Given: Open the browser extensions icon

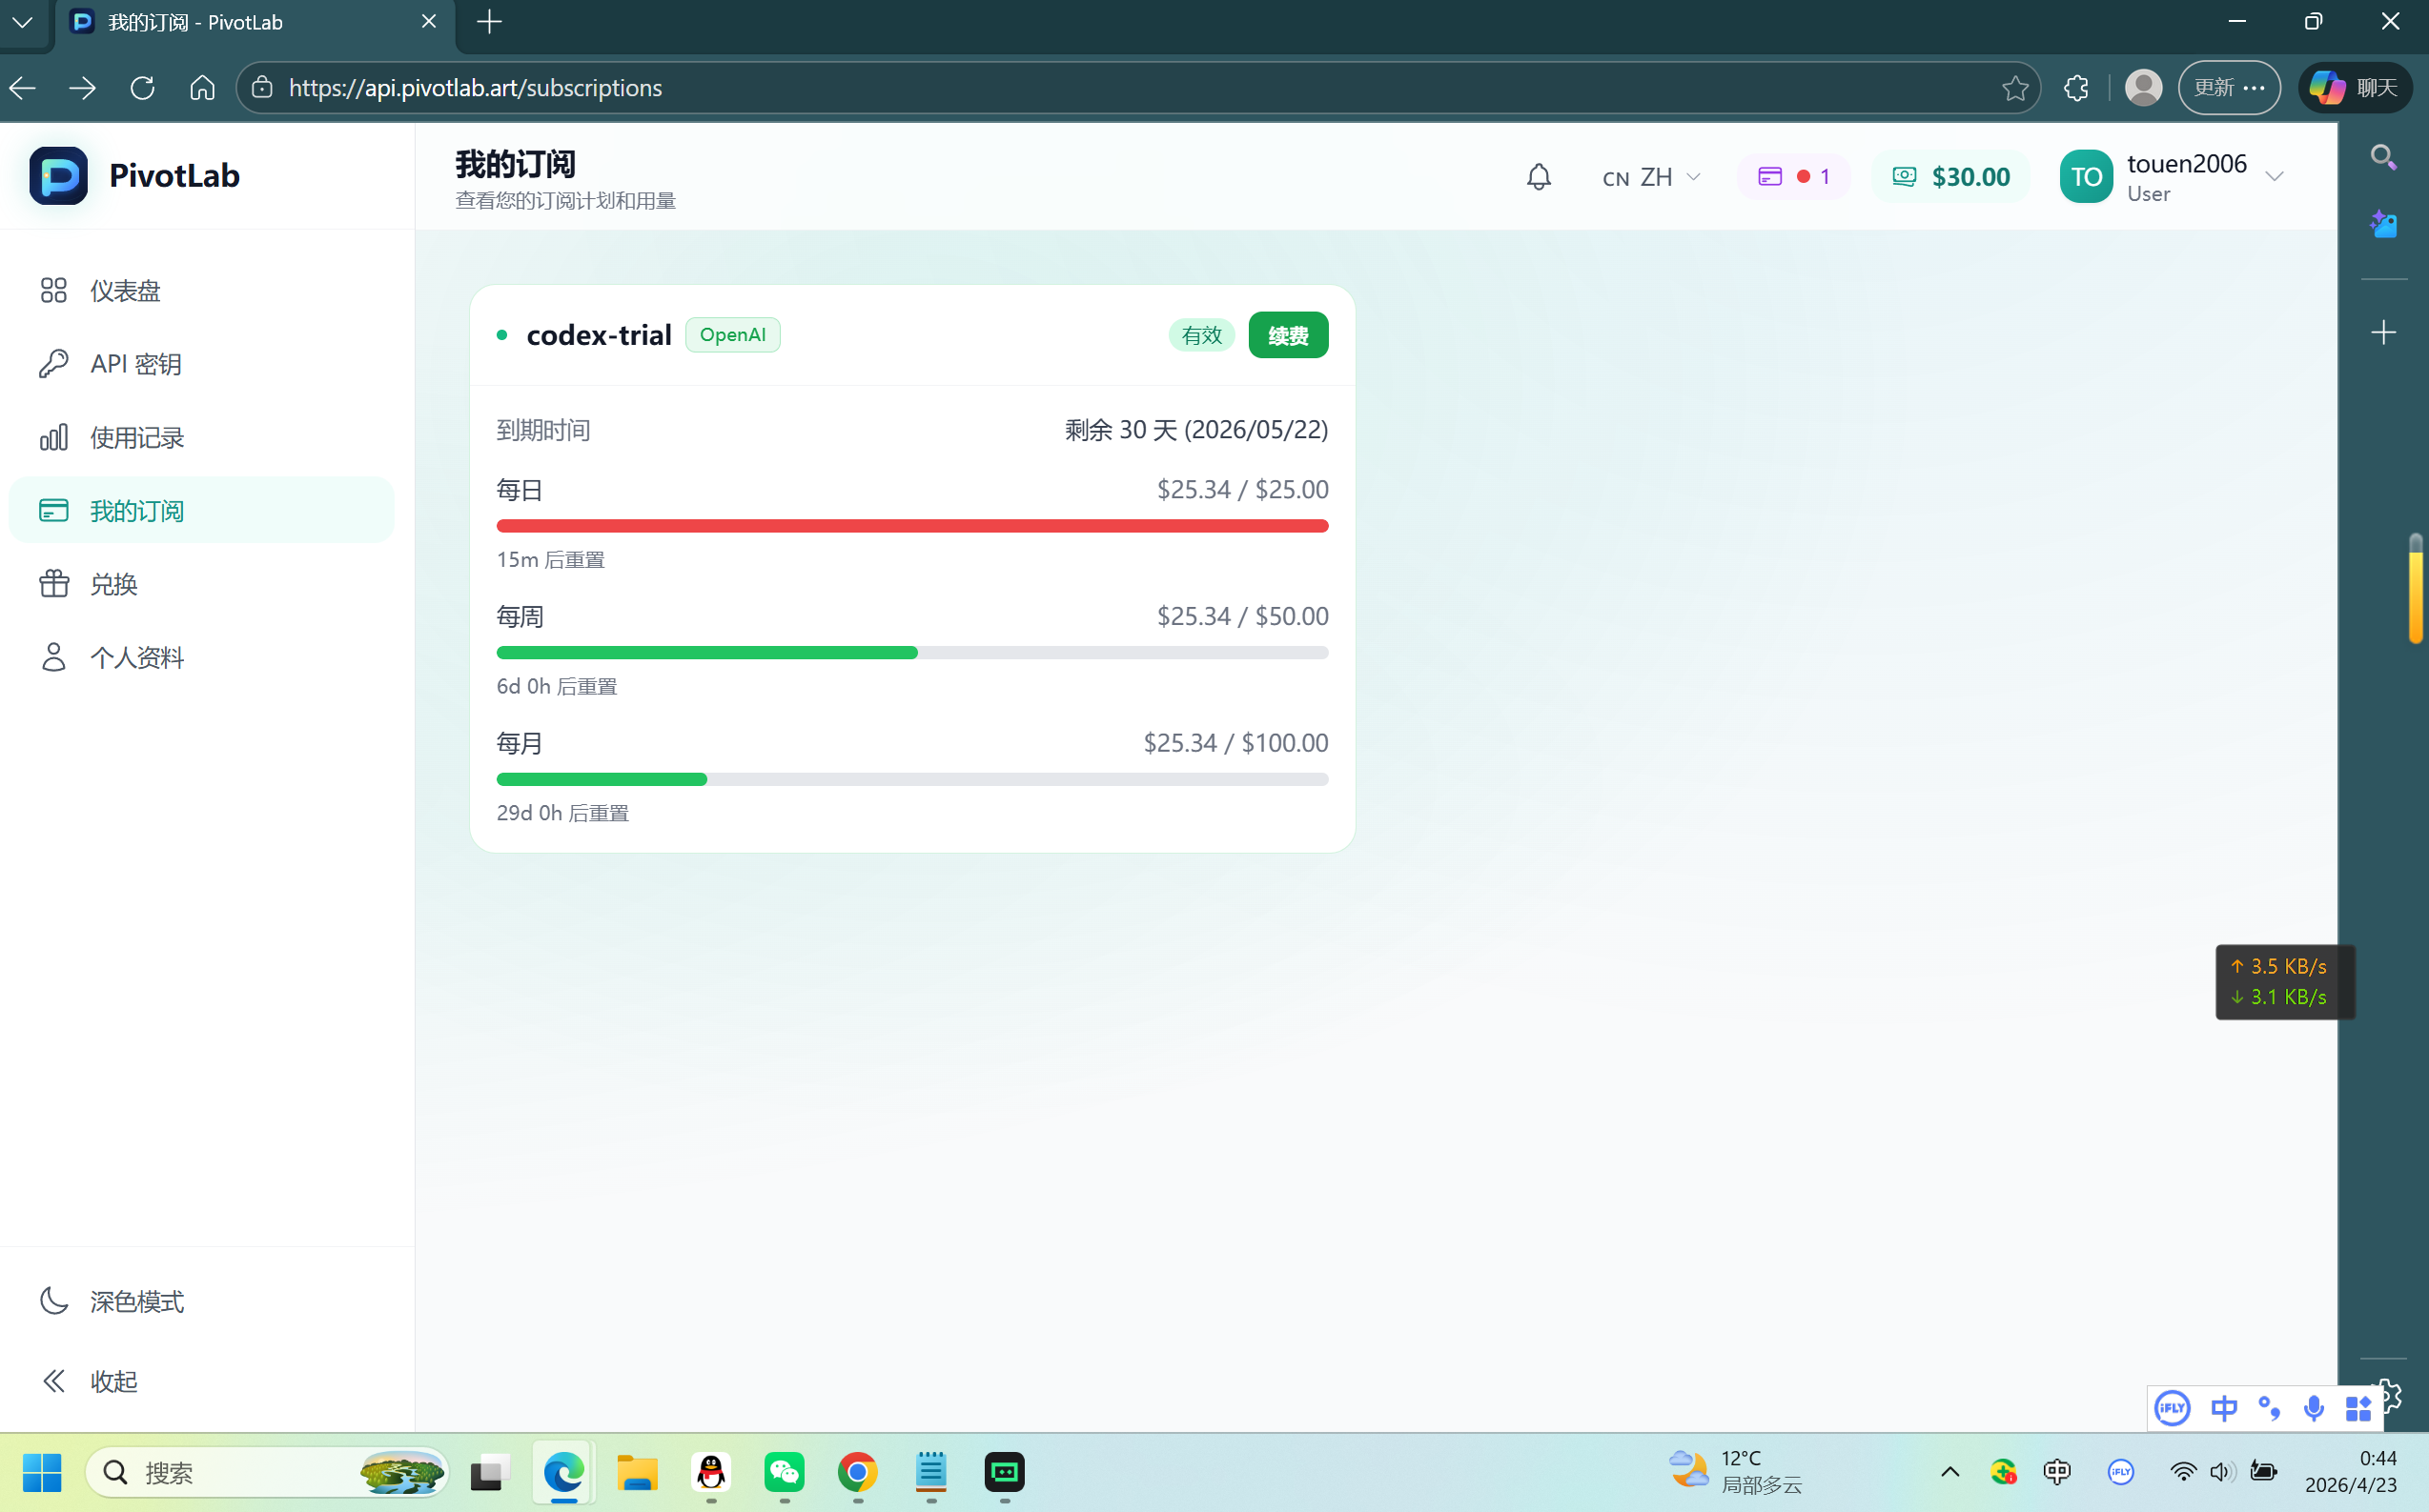Looking at the screenshot, I should tap(2076, 88).
